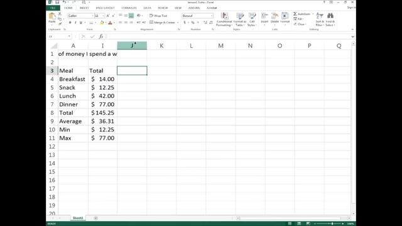
Task: Click the Font Color red A icon
Action: [x=111, y=23]
